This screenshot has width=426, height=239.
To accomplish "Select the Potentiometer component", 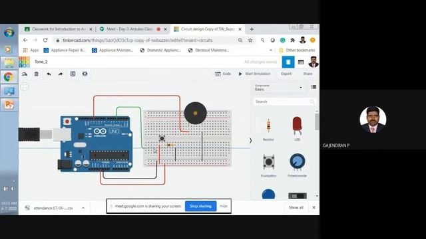I will (x=298, y=165).
